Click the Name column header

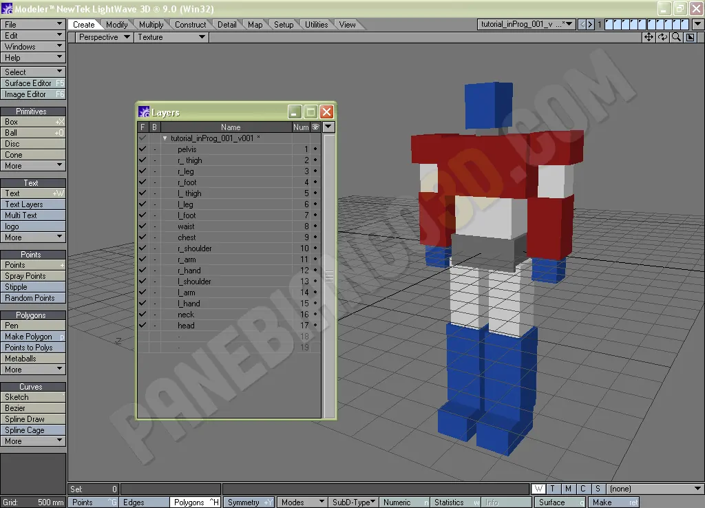coord(226,127)
